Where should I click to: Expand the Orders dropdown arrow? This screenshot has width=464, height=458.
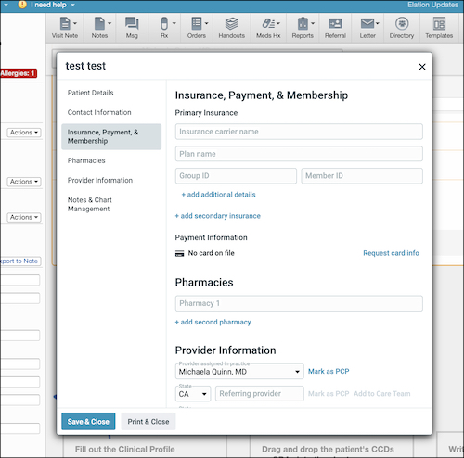(x=207, y=23)
